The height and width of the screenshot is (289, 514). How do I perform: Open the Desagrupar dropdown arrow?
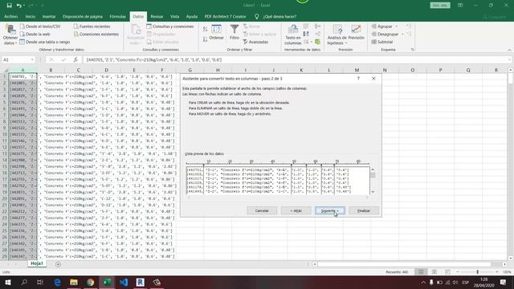tap(402, 34)
